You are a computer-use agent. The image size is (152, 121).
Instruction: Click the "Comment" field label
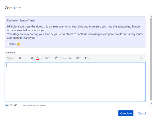[10, 53]
